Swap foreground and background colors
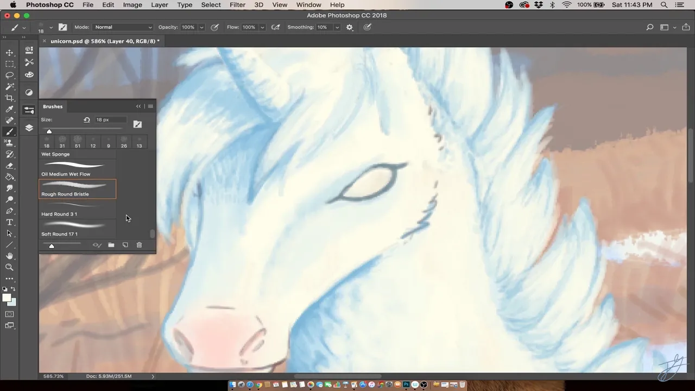 click(13, 289)
